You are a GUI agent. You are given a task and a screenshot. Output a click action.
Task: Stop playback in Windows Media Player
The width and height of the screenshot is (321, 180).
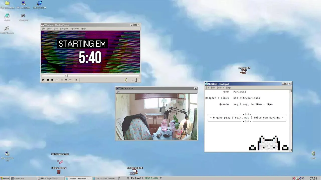[x=52, y=80]
